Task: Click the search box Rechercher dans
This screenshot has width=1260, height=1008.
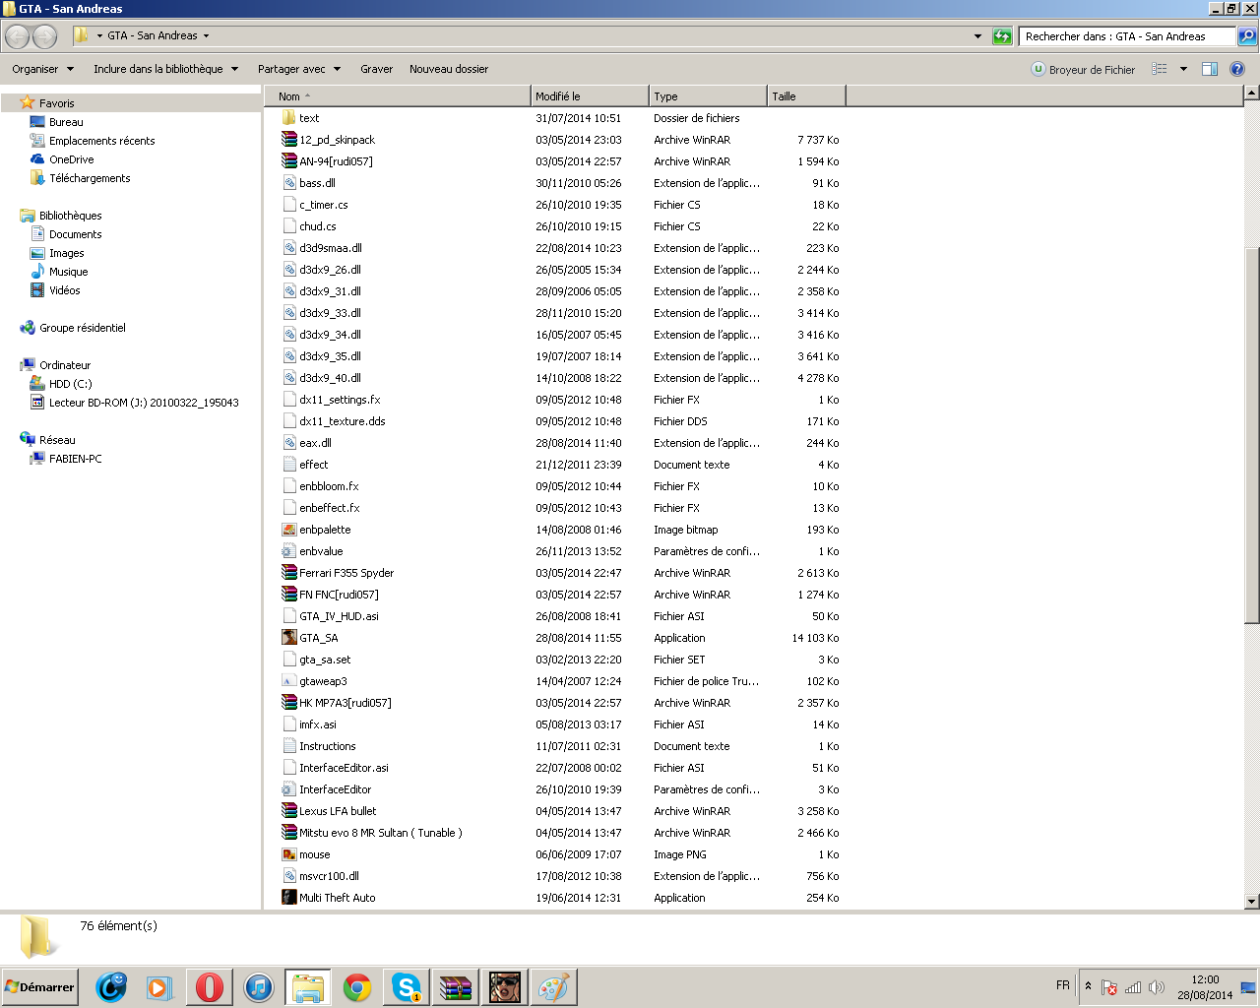Action: (x=1127, y=36)
